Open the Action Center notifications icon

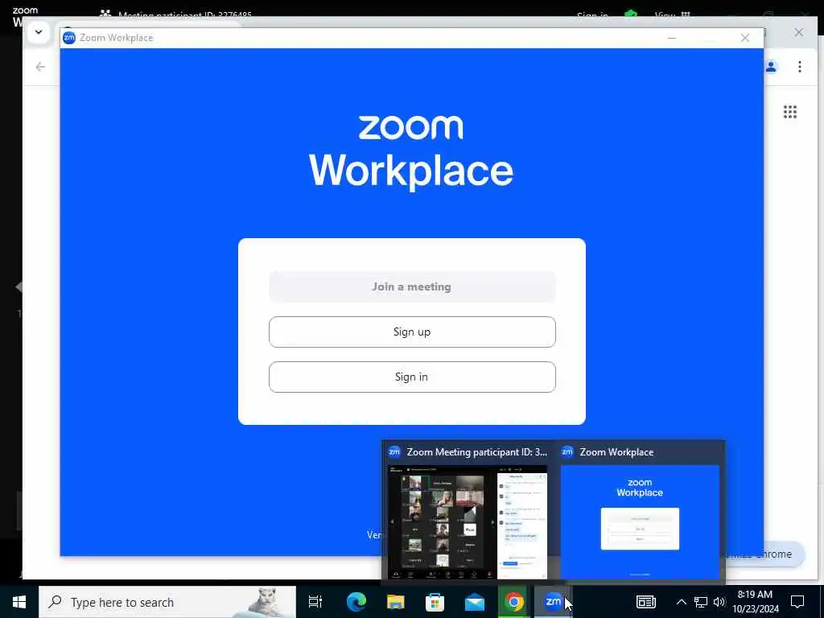[797, 602]
